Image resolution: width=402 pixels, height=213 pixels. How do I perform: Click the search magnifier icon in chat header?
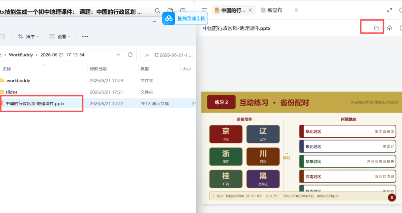tap(157, 10)
